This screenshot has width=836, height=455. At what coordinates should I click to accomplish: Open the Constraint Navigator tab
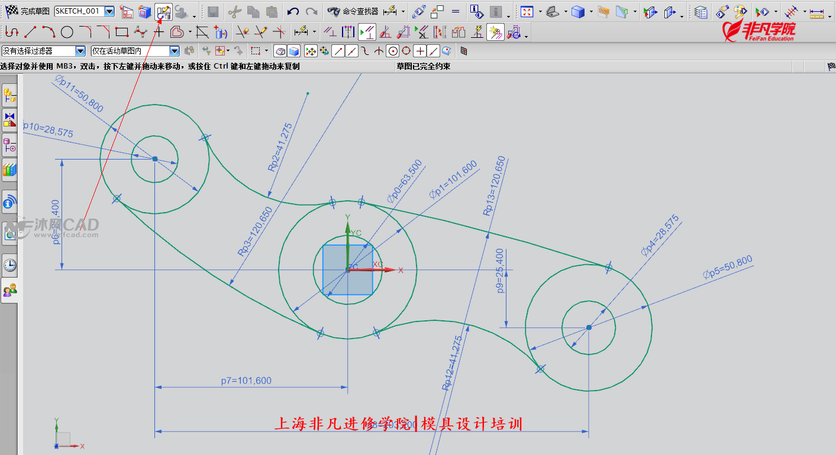(10, 120)
